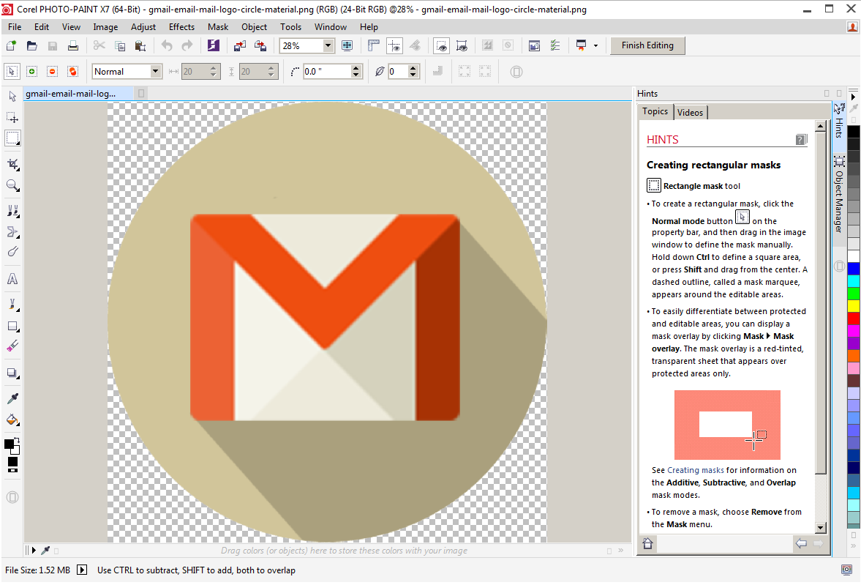This screenshot has height=585, width=861.
Task: Toggle show rulers button
Action: [x=373, y=45]
